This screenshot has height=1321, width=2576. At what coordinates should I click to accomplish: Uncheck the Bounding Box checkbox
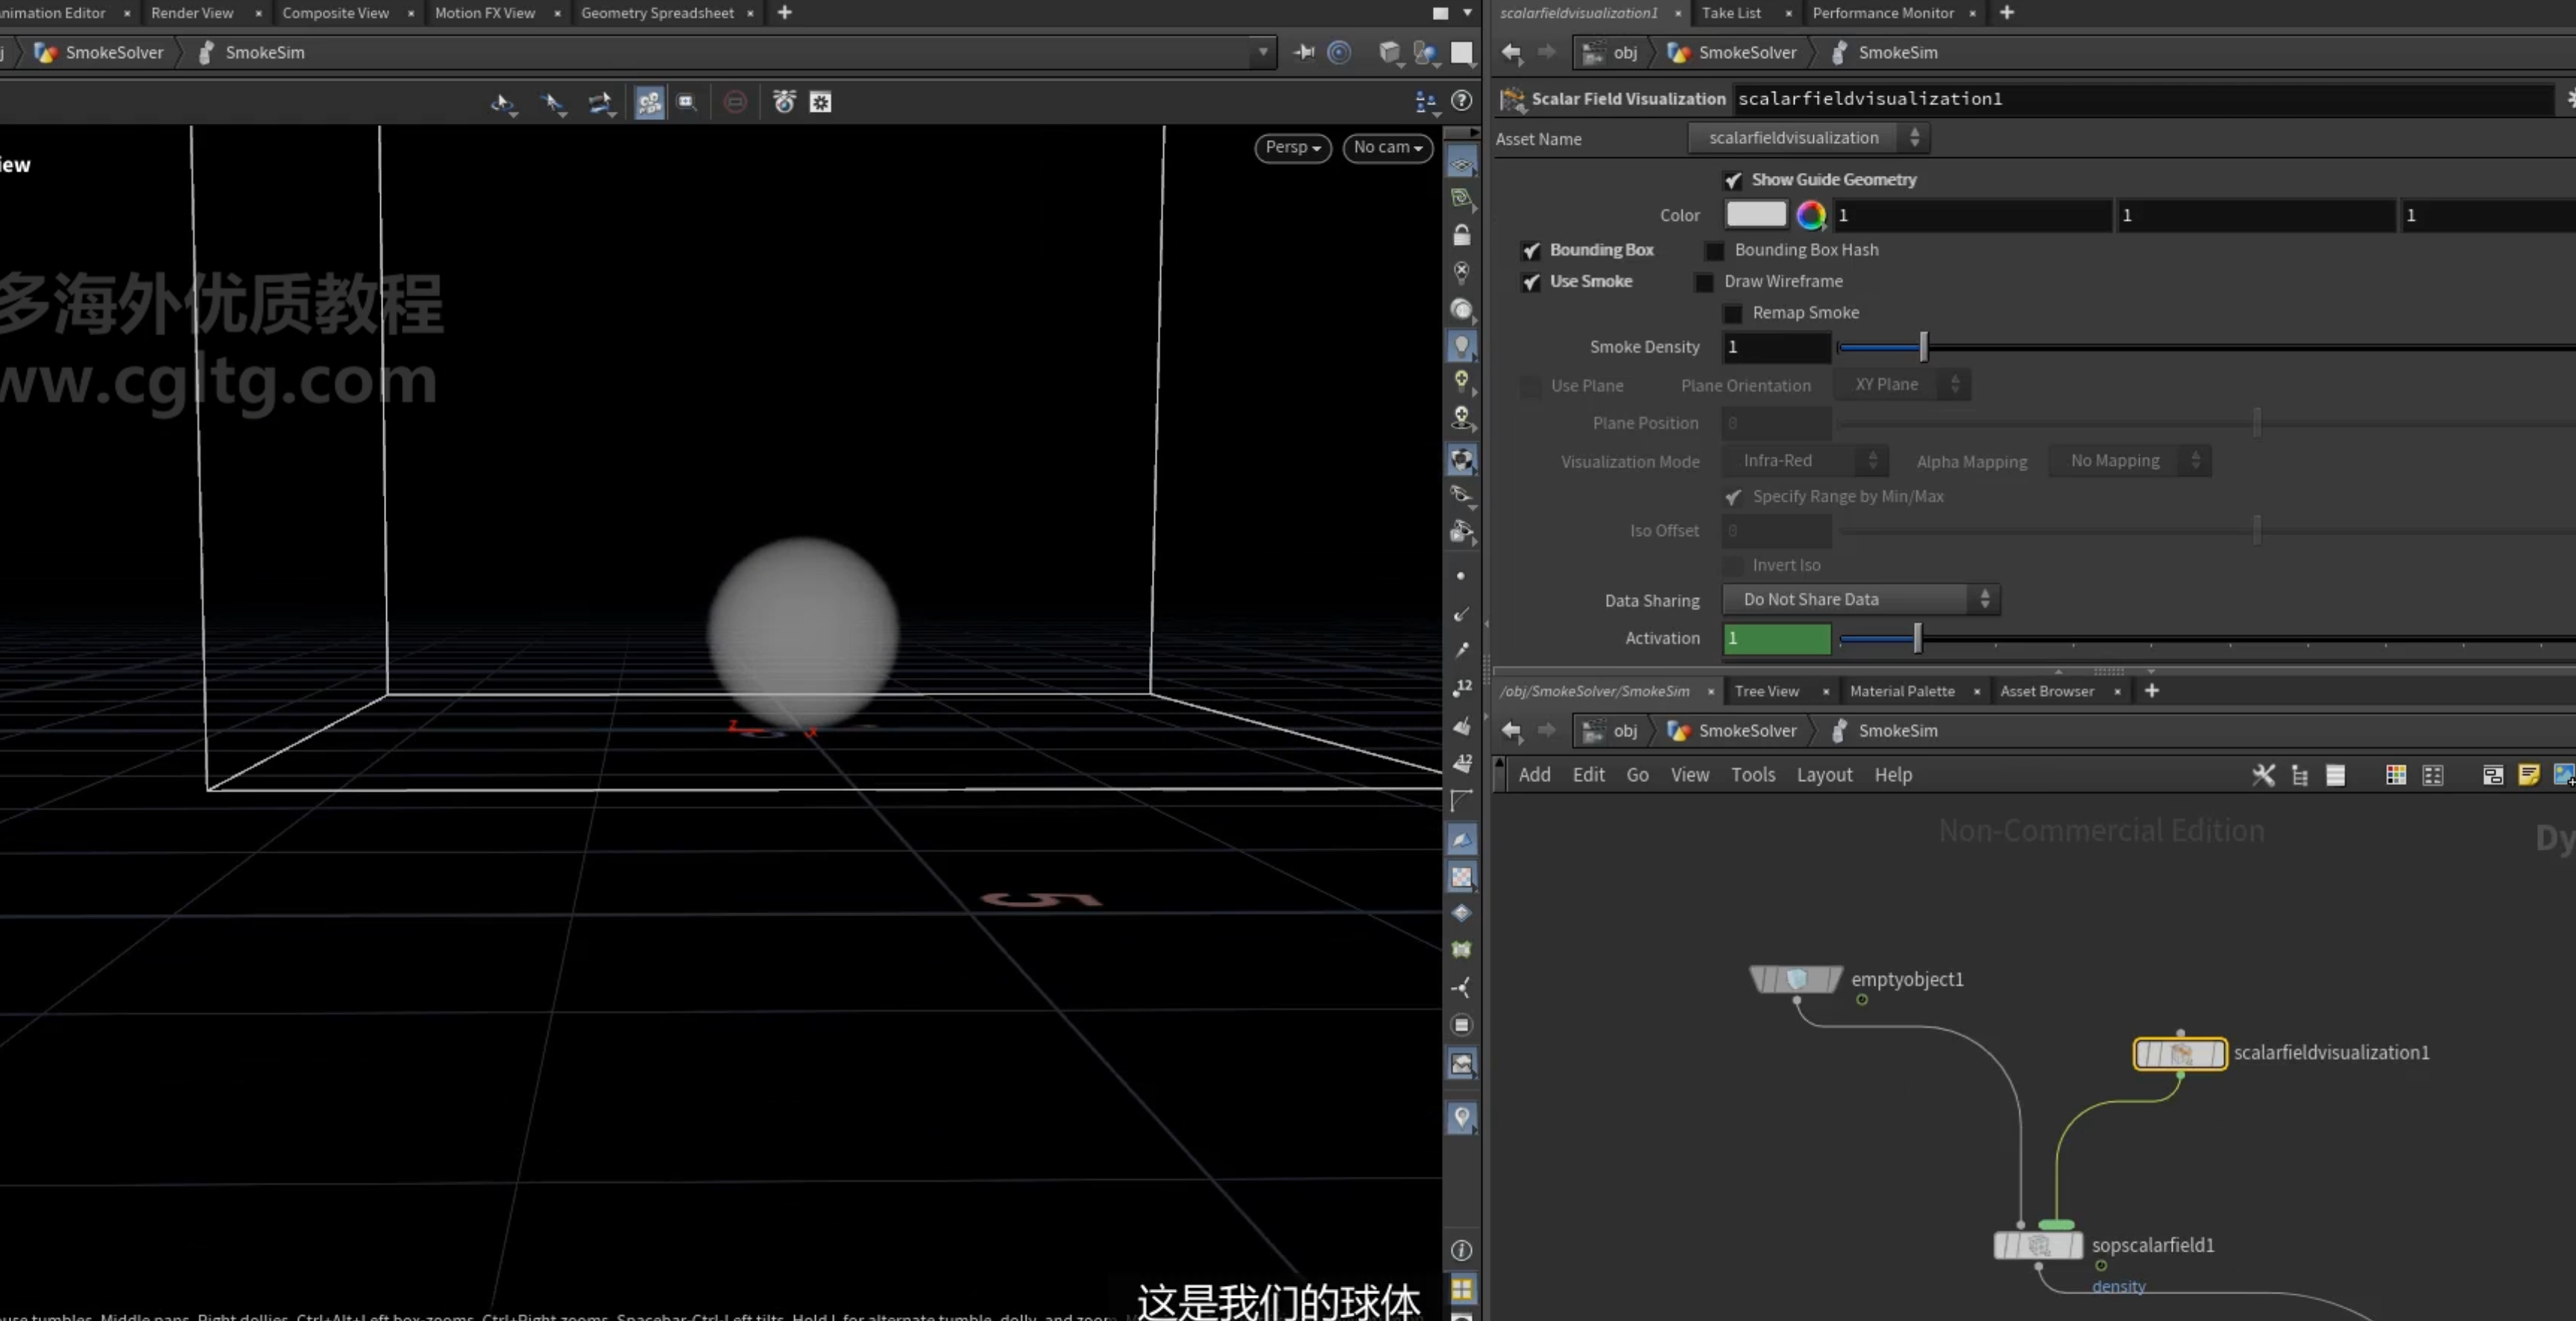coord(1531,250)
